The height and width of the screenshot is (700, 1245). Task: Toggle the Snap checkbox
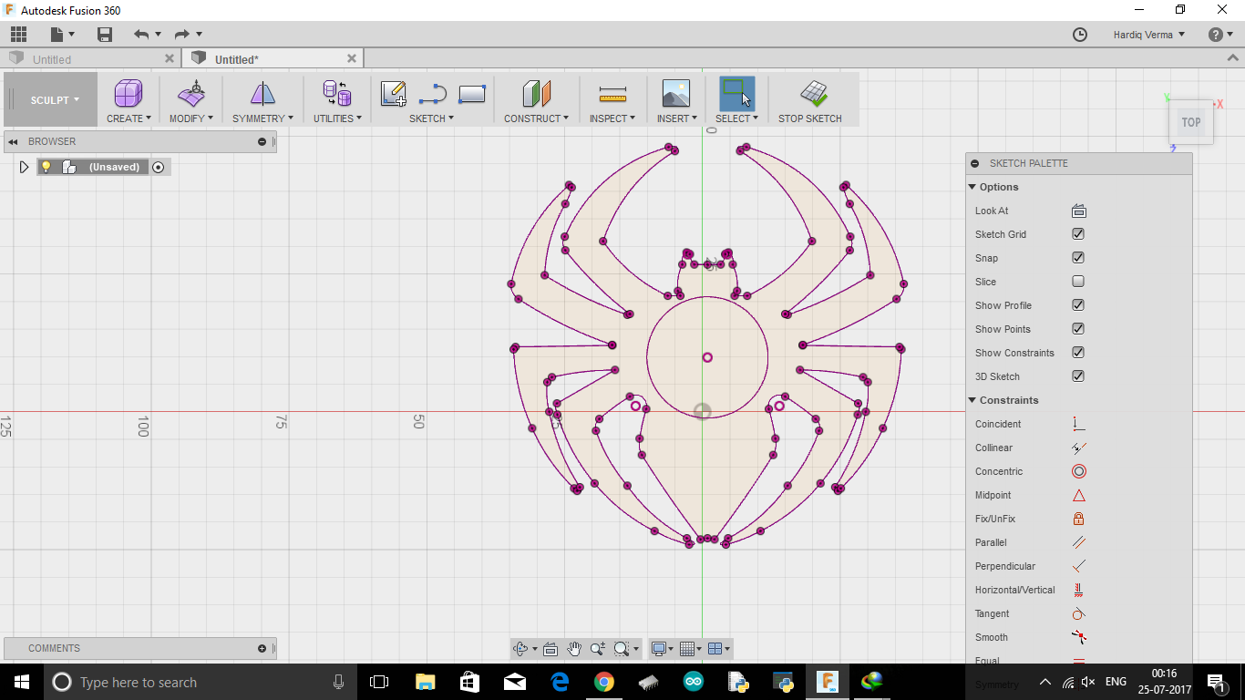(x=1078, y=258)
